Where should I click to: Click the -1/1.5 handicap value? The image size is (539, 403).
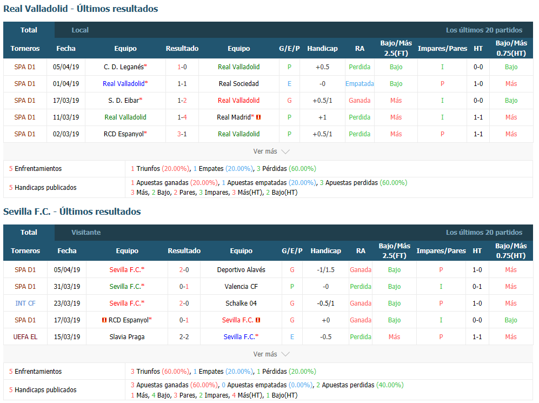point(326,270)
